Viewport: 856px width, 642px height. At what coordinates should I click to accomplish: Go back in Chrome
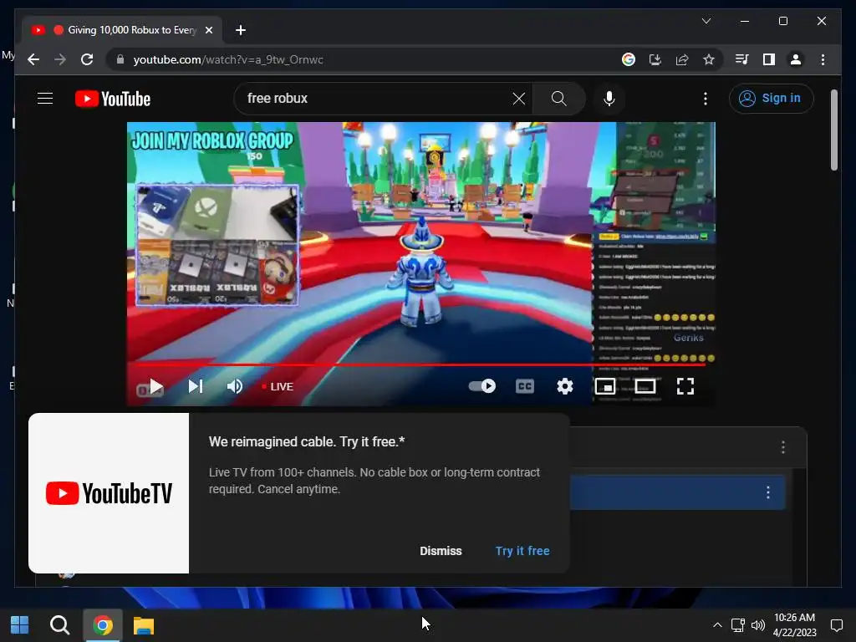(x=33, y=59)
